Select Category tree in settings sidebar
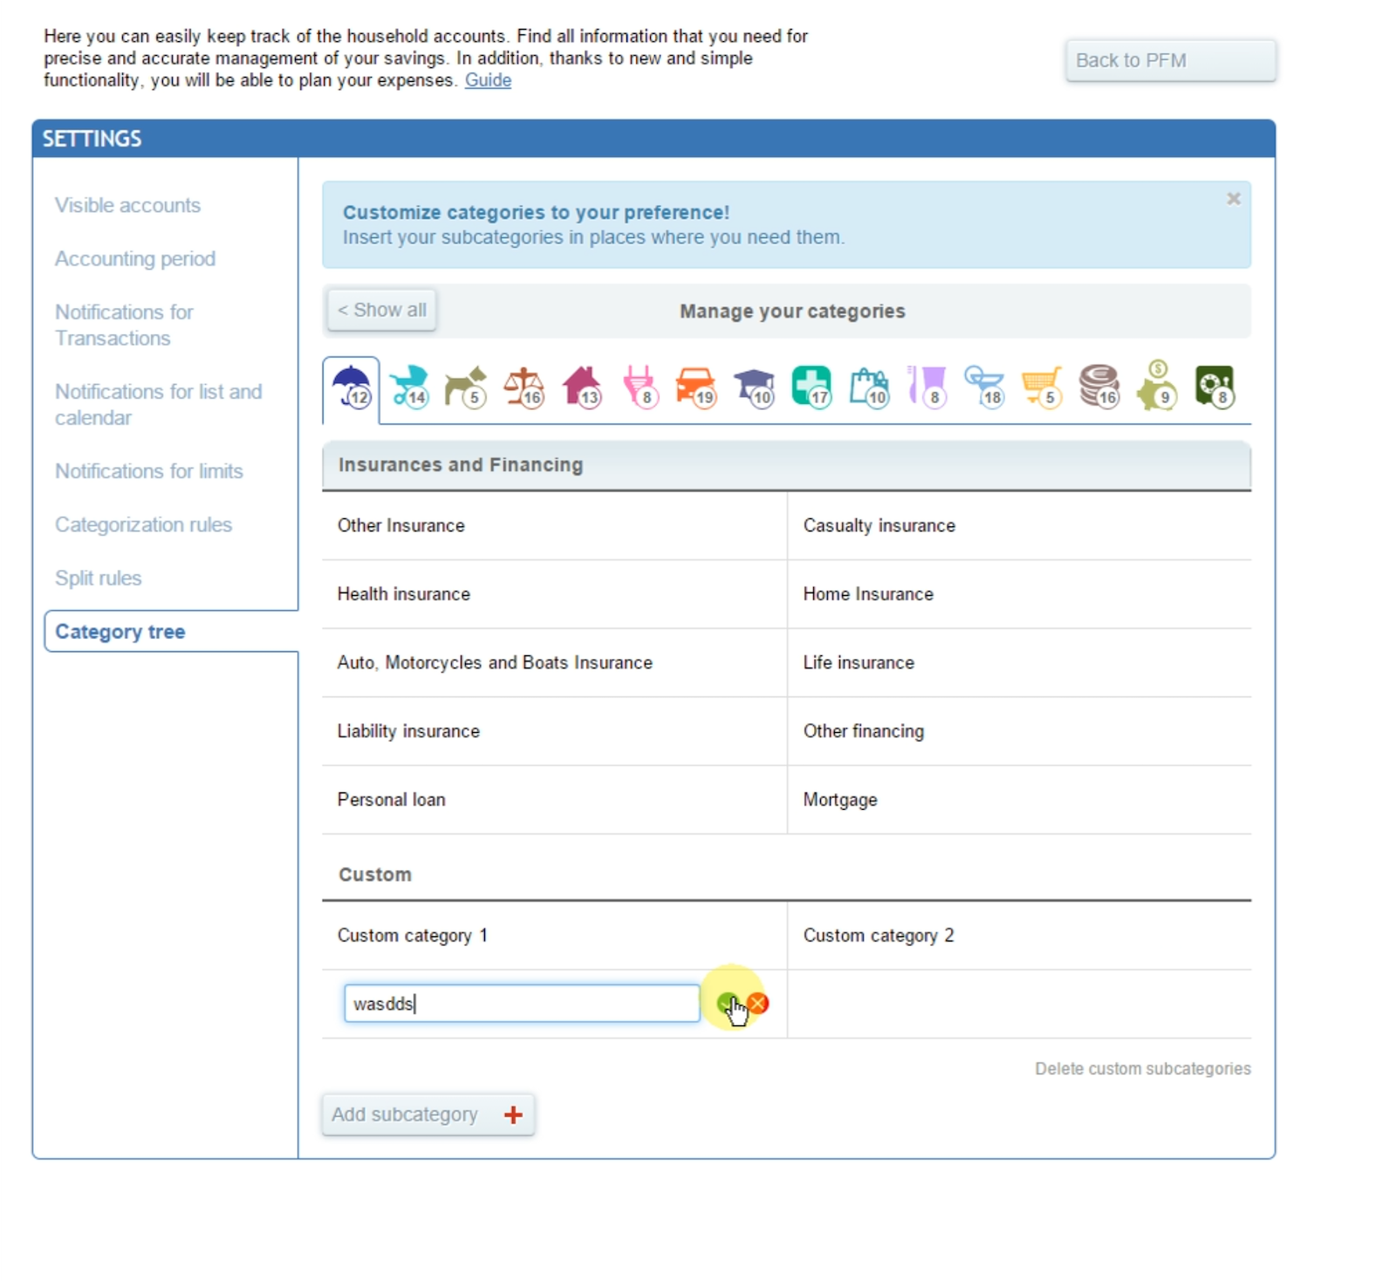This screenshot has width=1396, height=1281. [171, 632]
